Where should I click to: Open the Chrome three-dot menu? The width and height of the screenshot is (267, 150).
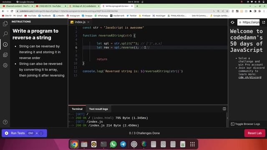(x=264, y=11)
